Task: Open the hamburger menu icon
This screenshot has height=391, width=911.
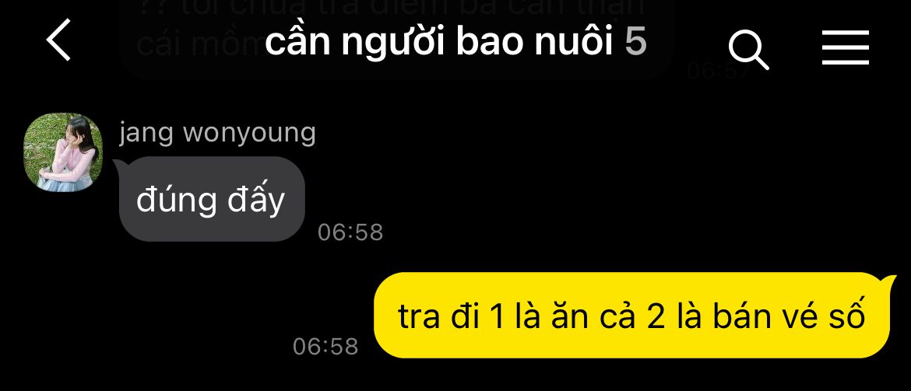Action: click(846, 47)
